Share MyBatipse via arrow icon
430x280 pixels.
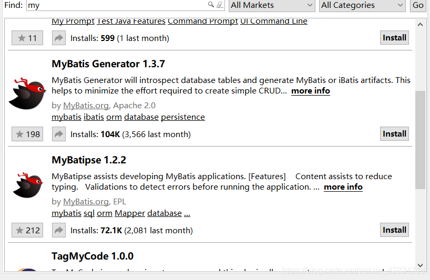(59, 230)
